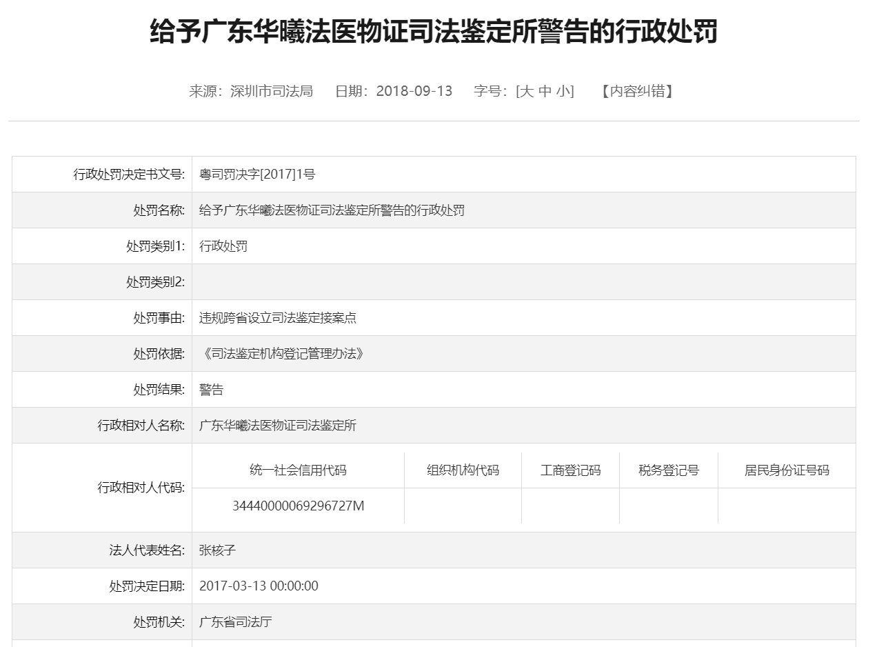888x647 pixels.
Task: Click the 行政处罚决定书文号 label
Action: [x=129, y=175]
